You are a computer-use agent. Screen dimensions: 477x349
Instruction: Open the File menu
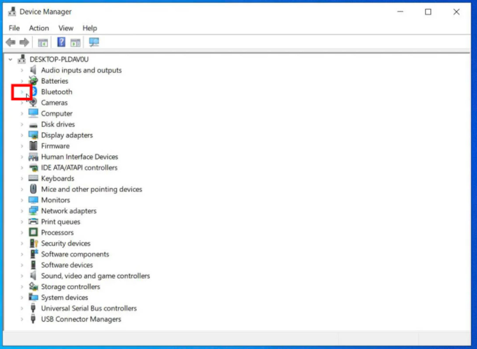tap(14, 28)
